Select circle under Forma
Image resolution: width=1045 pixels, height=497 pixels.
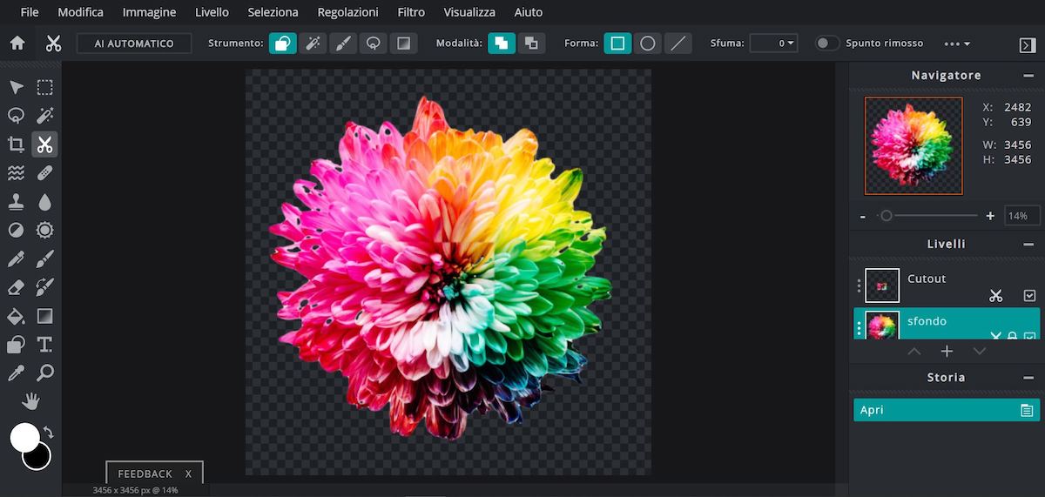point(647,44)
